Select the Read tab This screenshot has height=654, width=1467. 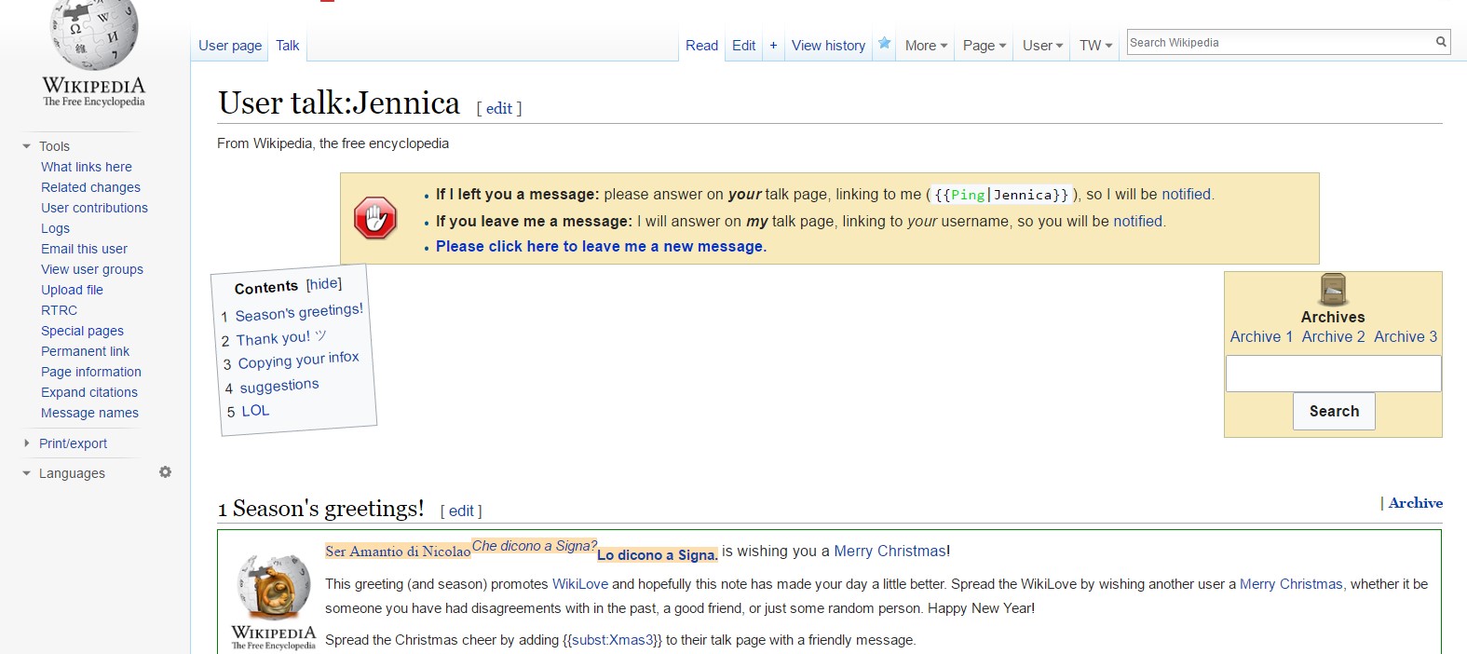pos(701,45)
